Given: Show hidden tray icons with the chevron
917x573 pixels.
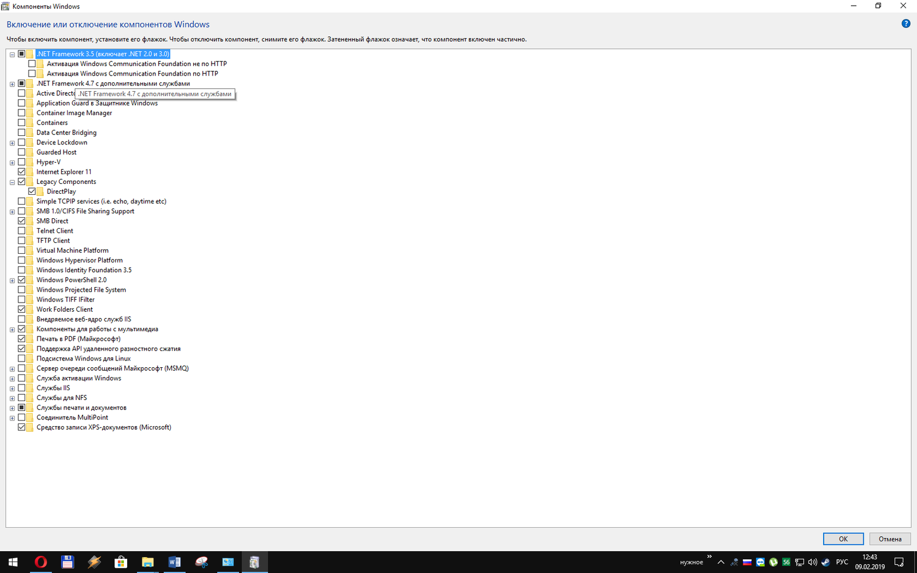Looking at the screenshot, I should pyautogui.click(x=721, y=562).
